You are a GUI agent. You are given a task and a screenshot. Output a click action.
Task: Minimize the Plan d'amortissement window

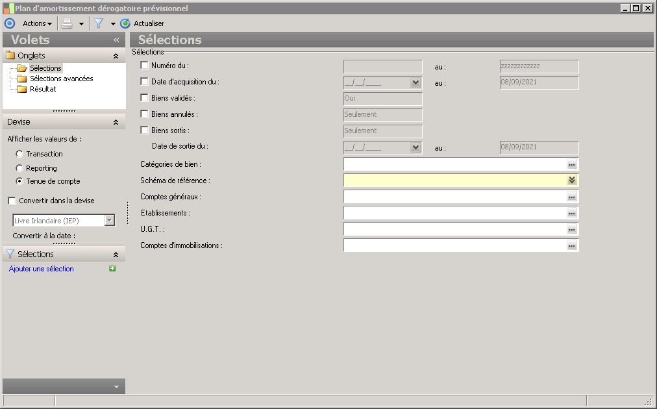[x=626, y=8]
